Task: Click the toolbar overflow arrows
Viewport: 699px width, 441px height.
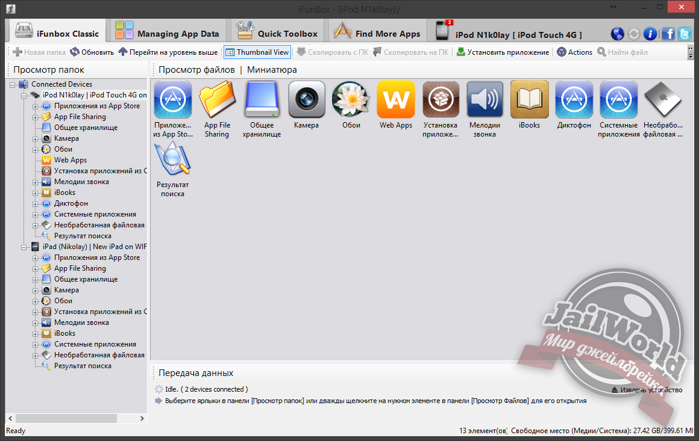Action: pyautogui.click(x=691, y=52)
